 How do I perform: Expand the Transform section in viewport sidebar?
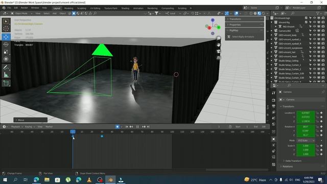click(244, 19)
